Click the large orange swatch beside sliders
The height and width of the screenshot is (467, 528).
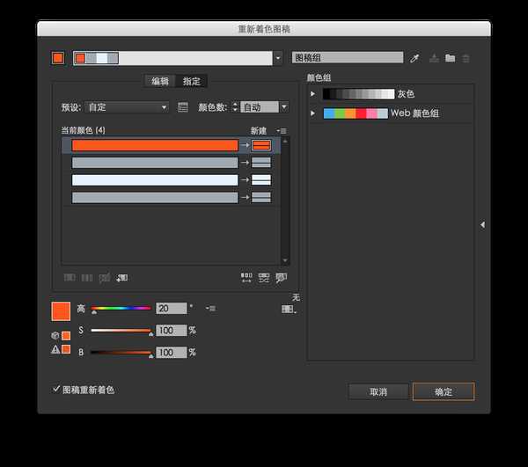(61, 311)
